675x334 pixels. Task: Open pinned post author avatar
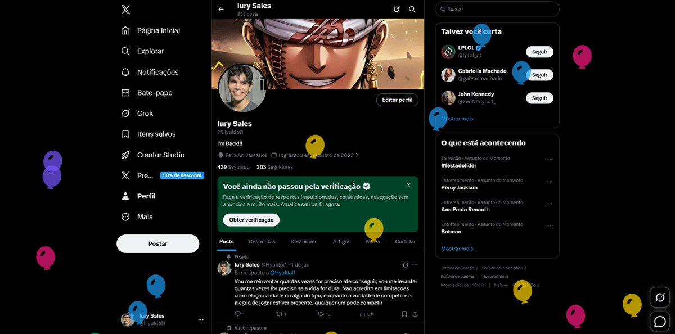point(224,268)
